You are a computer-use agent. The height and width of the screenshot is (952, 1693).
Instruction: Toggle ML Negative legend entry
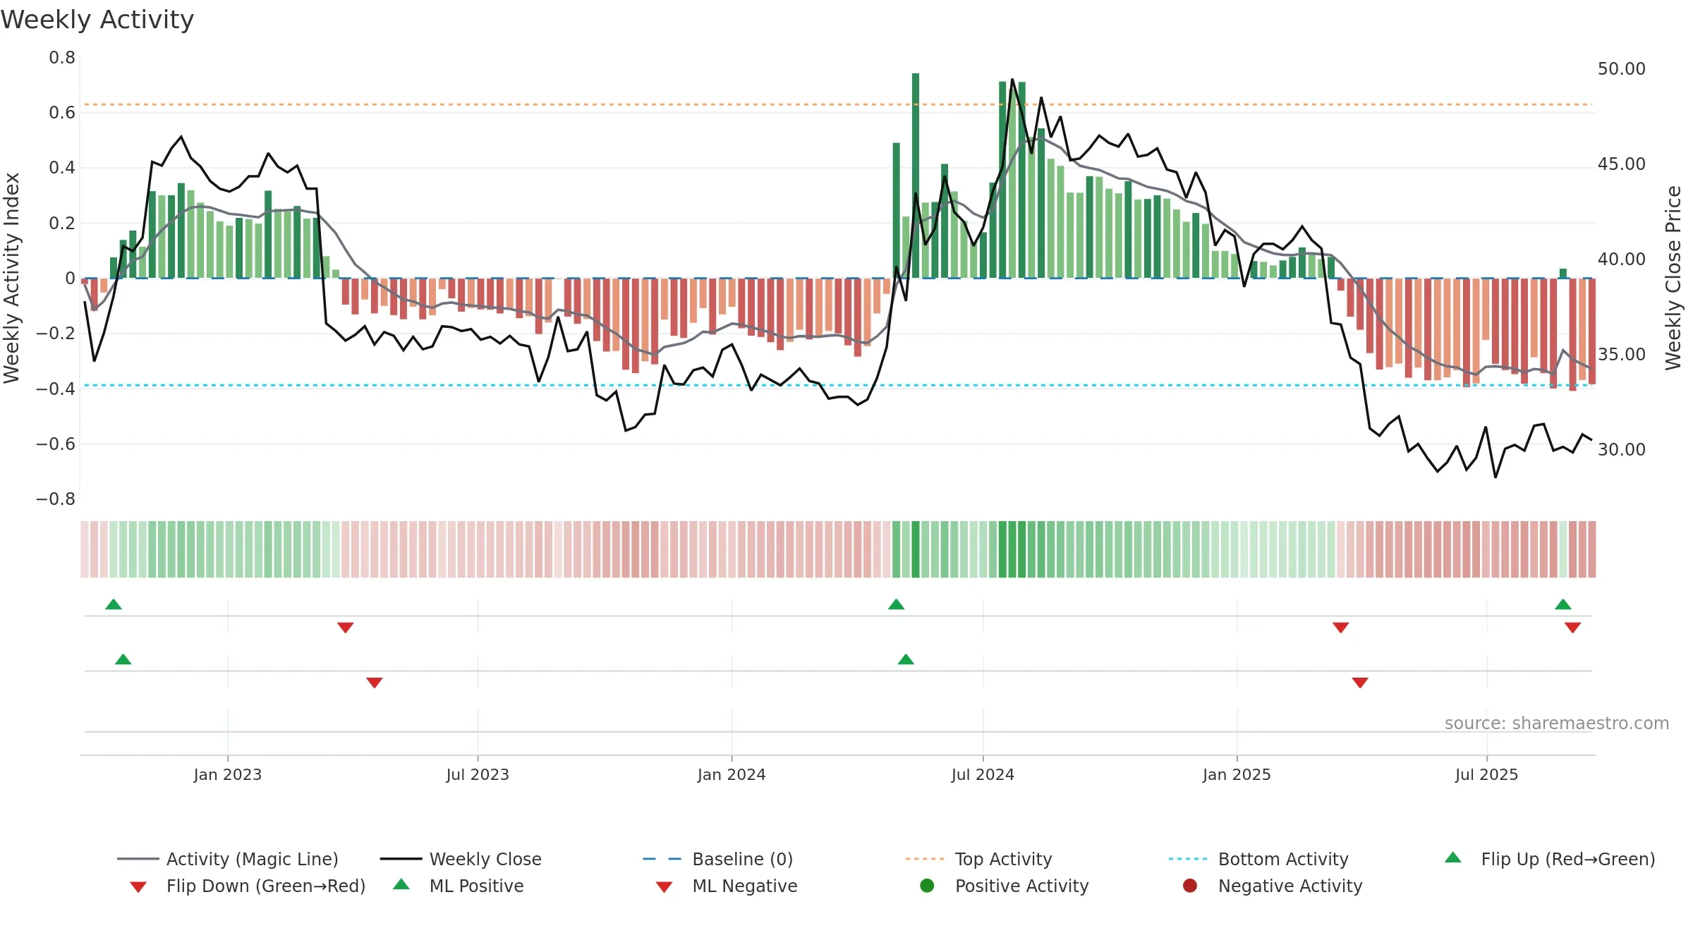click(727, 886)
